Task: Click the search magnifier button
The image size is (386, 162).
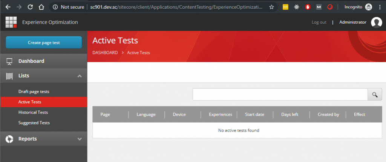Action: pyautogui.click(x=375, y=95)
